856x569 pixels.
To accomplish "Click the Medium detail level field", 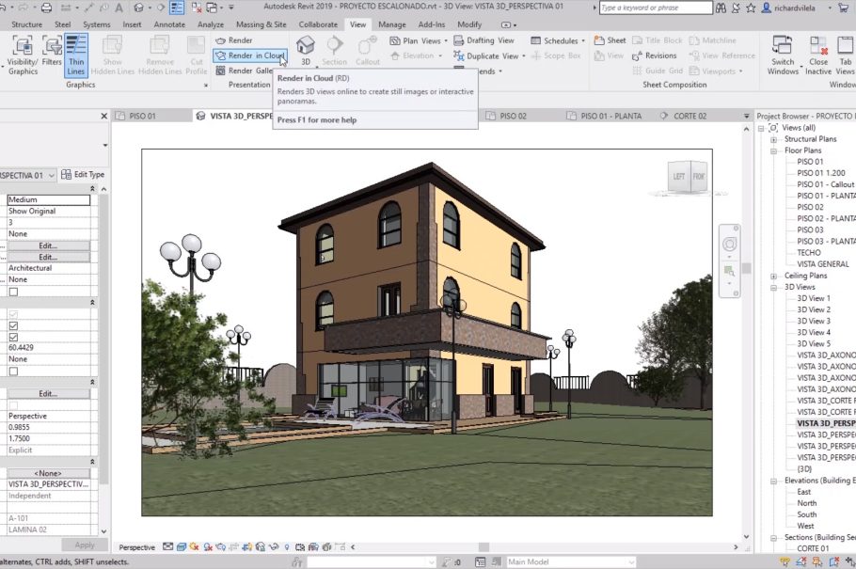I will pos(49,200).
